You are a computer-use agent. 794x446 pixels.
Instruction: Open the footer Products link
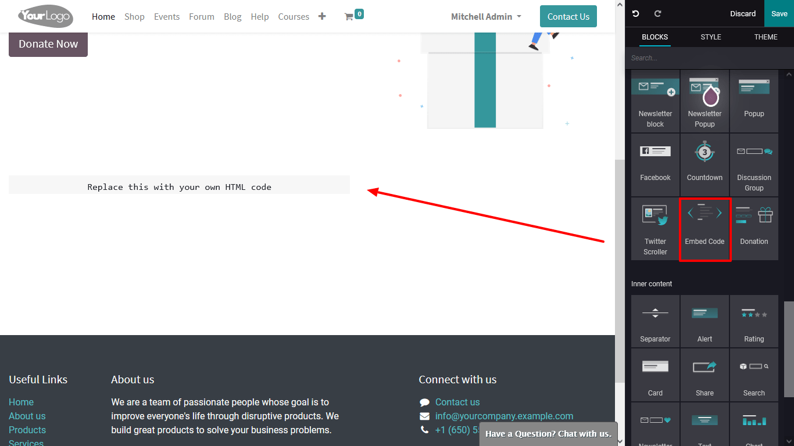click(x=27, y=430)
